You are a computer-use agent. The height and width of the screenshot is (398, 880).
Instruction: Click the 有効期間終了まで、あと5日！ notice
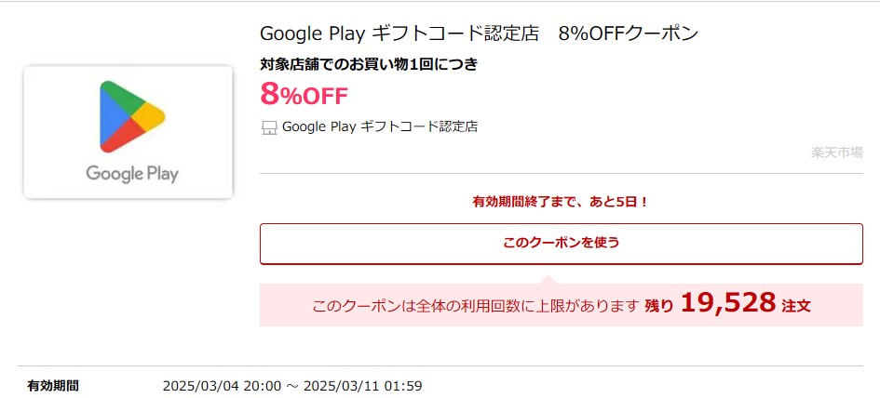pyautogui.click(x=561, y=202)
